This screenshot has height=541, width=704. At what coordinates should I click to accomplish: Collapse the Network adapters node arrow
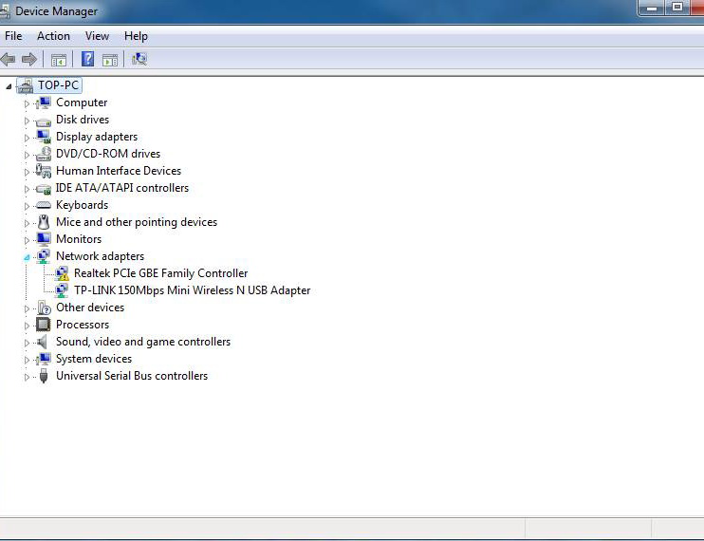click(x=27, y=258)
